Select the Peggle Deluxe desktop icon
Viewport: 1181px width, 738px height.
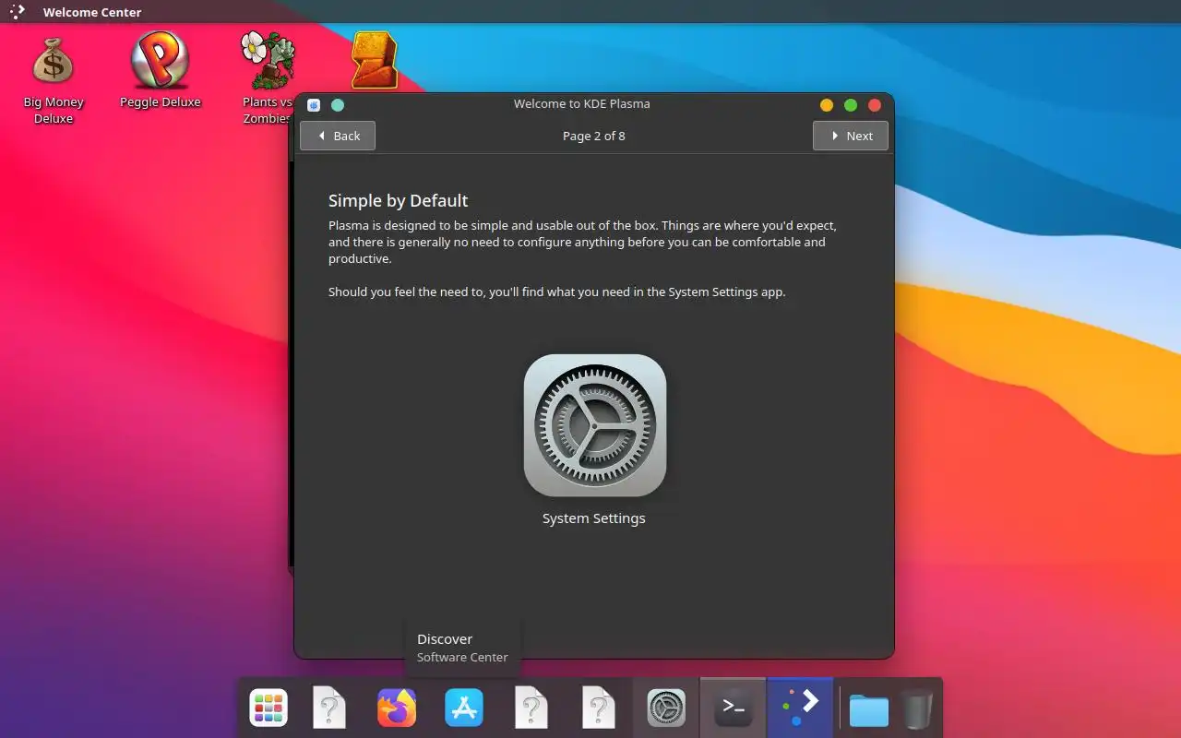(161, 71)
